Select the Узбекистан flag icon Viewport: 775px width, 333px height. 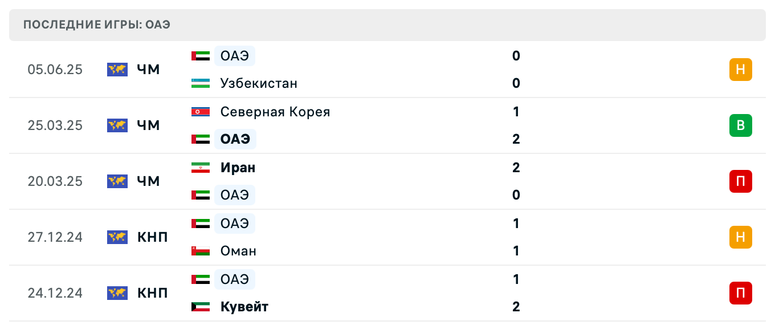(201, 83)
